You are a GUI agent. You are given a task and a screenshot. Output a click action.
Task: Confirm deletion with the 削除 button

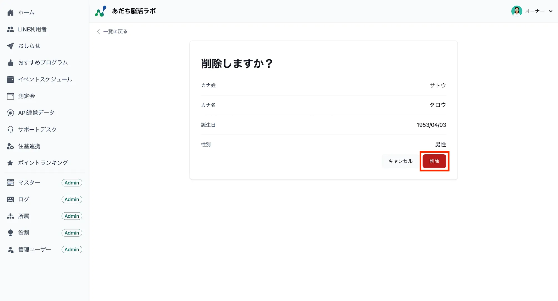coord(434,161)
